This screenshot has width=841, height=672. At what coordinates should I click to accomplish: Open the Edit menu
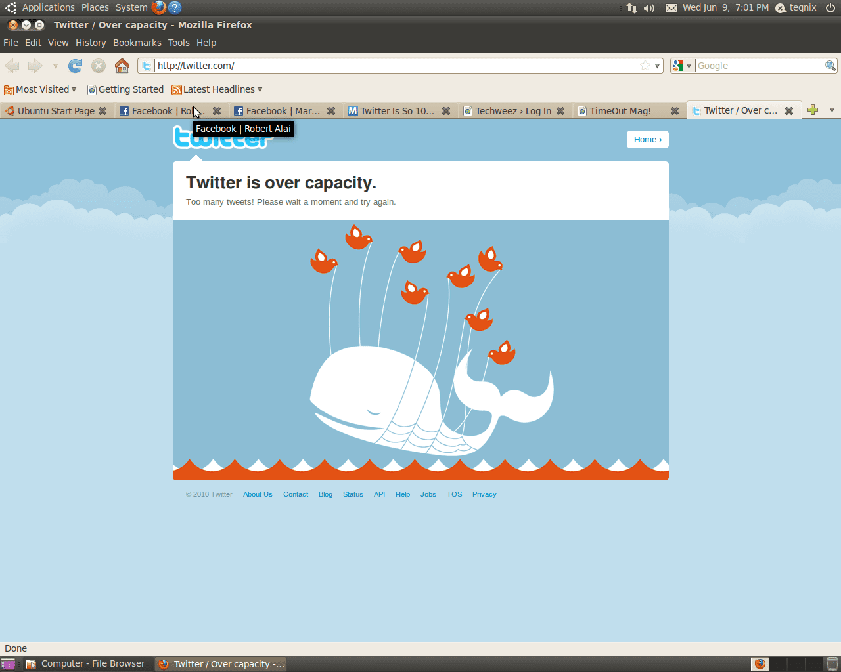(x=33, y=43)
